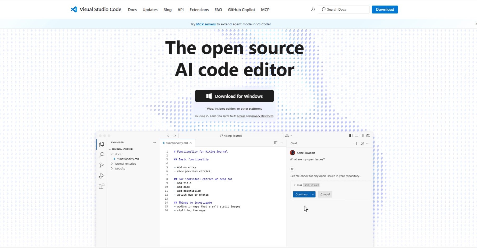Screen dimensions: 477x248
Task: Click Download for Windows button
Action: (x=234, y=96)
